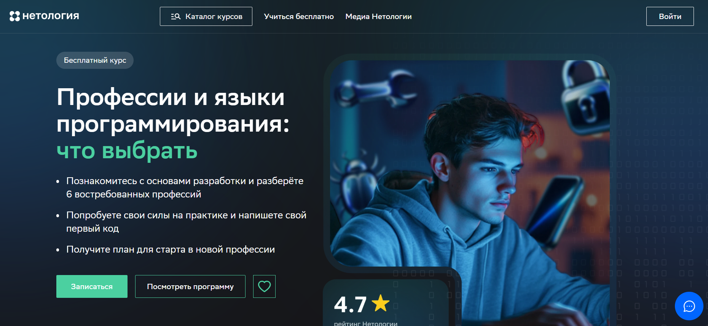Click the нетология wordmark text
Viewport: 708px width, 326px height.
pyautogui.click(x=51, y=16)
